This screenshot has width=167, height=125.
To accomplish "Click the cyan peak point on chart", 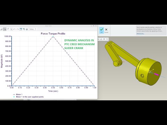I will click(x=53, y=37).
